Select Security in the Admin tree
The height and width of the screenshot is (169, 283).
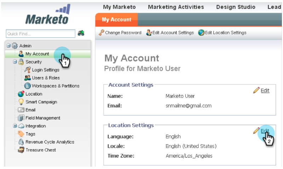pyautogui.click(x=34, y=62)
